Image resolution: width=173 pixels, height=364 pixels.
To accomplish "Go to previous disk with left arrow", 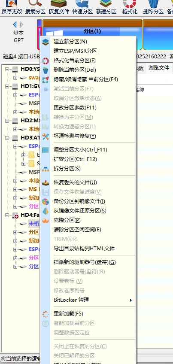I will 15,24.
